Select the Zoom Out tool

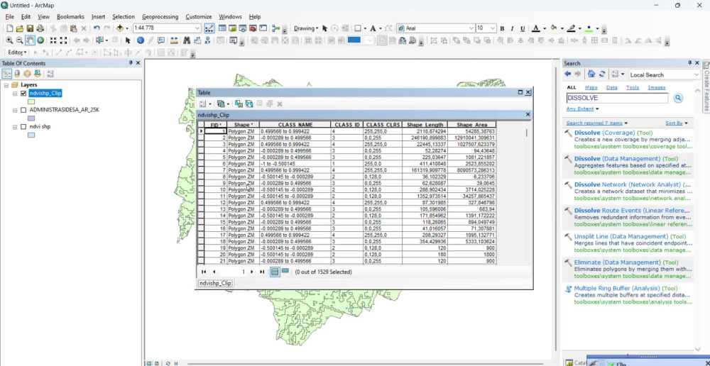(19, 40)
